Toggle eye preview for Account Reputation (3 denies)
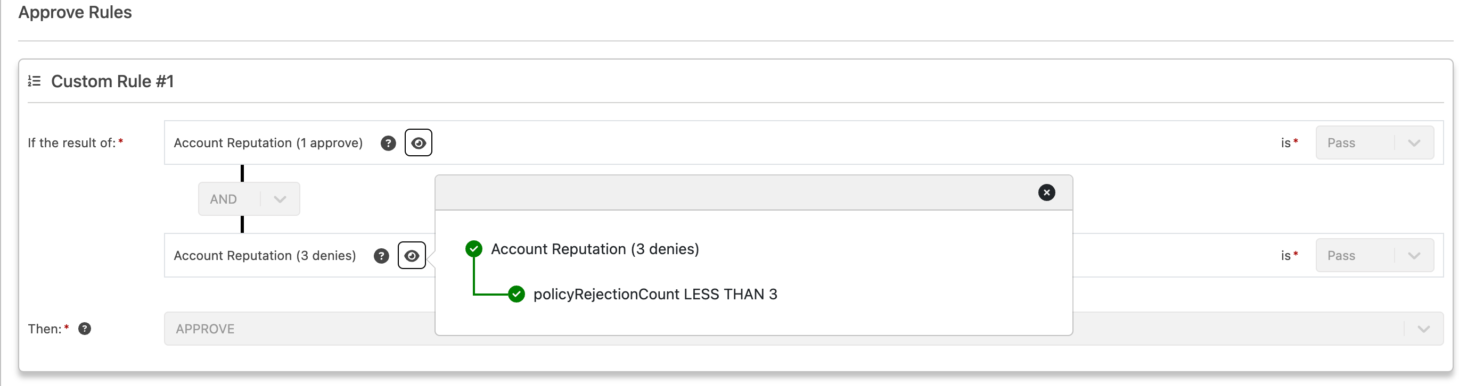 pyautogui.click(x=412, y=255)
